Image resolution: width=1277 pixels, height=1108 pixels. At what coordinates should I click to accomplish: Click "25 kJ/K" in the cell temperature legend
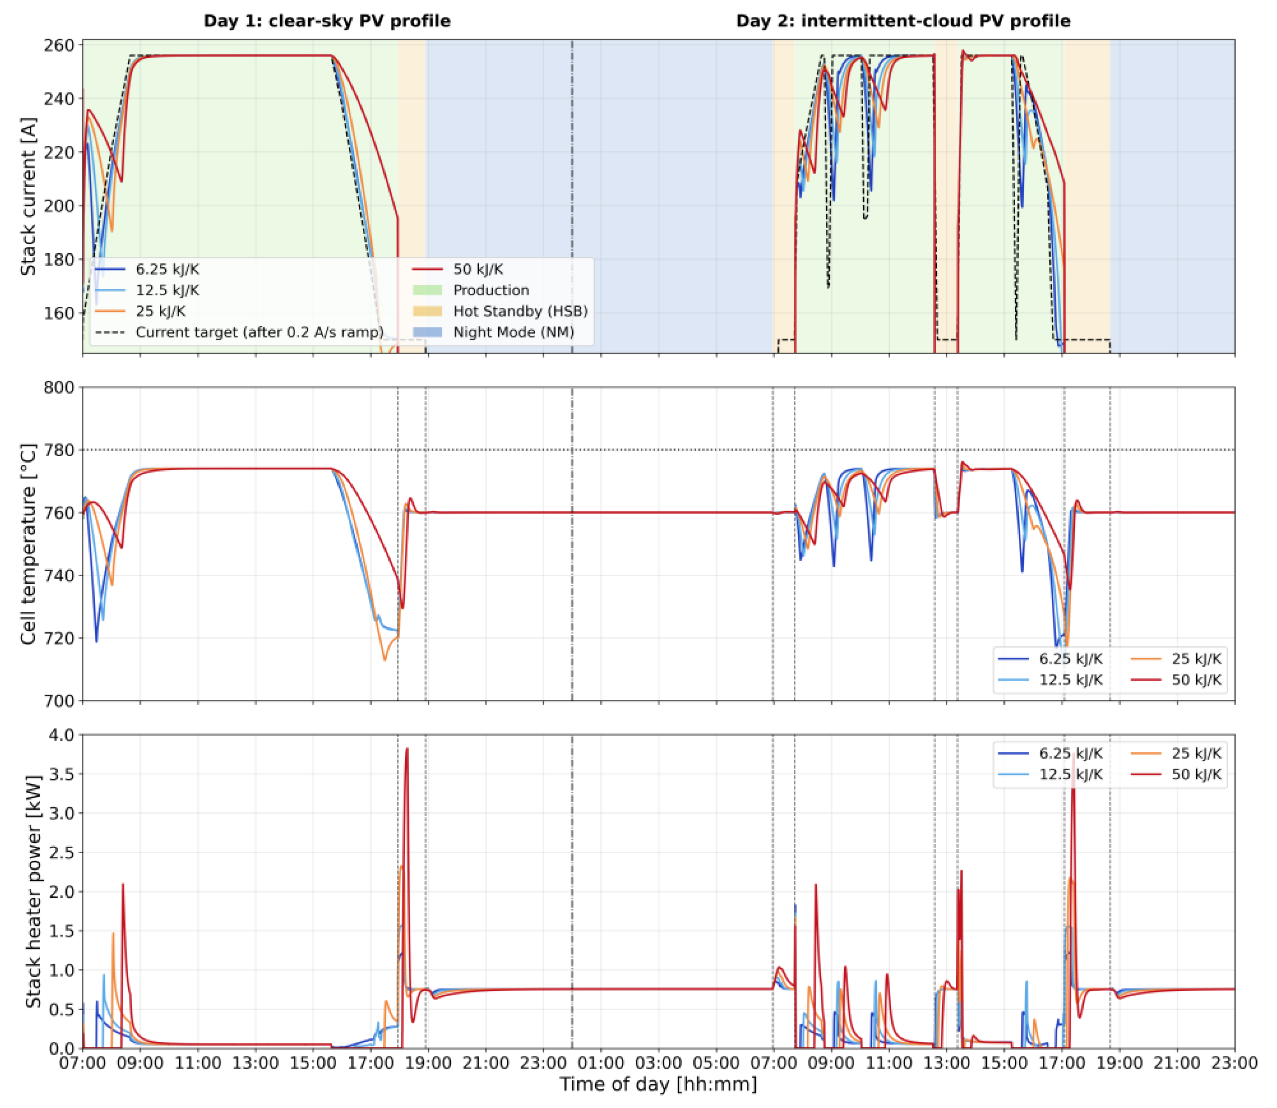pyautogui.click(x=1197, y=659)
